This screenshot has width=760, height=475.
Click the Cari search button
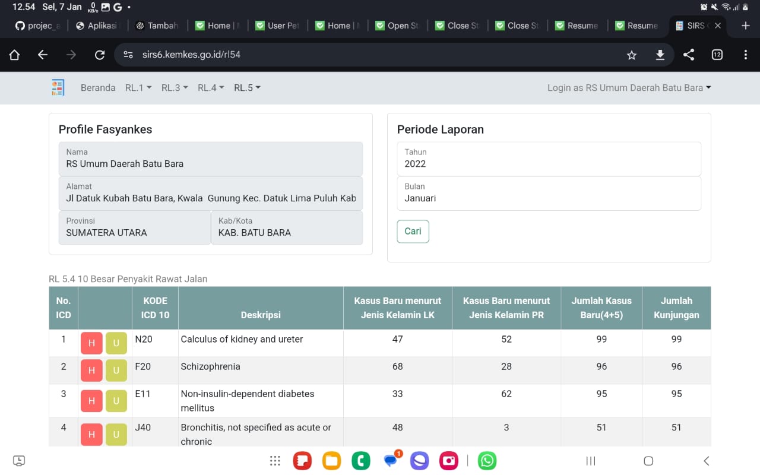click(x=413, y=232)
